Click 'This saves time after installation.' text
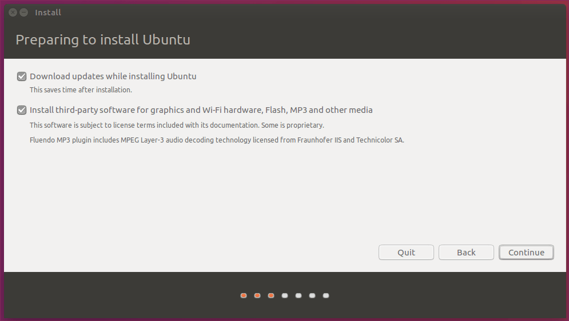The image size is (569, 321). [x=81, y=90]
